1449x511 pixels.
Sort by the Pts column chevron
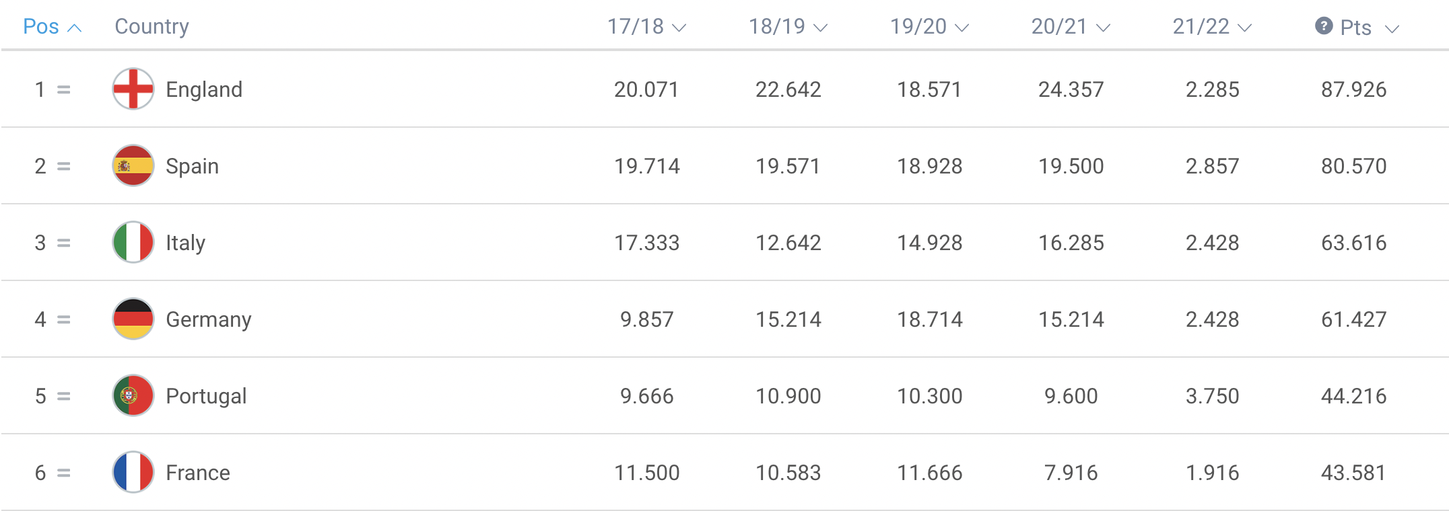pos(1392,28)
